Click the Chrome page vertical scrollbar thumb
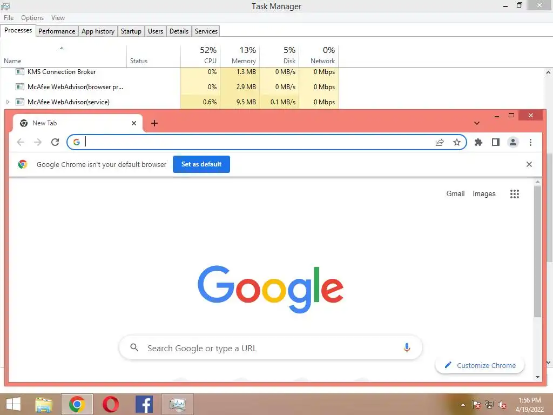Image resolution: width=553 pixels, height=415 pixels. click(537, 251)
